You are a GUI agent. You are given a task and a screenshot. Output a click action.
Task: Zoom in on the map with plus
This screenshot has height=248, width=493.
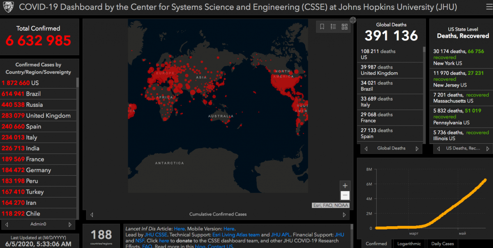(x=345, y=185)
